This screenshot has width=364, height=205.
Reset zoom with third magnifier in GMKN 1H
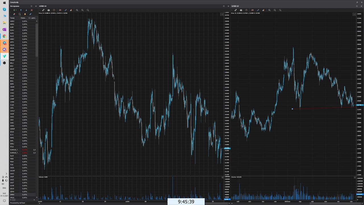click(x=88, y=10)
